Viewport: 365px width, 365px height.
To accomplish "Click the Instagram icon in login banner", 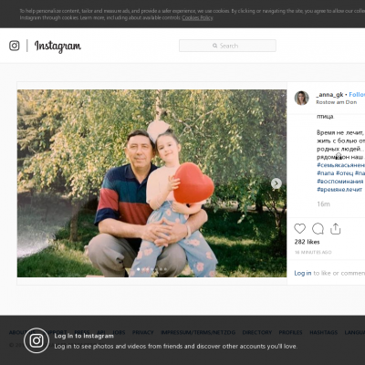I will (x=36, y=340).
